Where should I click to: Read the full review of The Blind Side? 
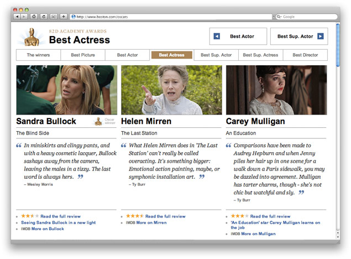pyautogui.click(x=60, y=216)
